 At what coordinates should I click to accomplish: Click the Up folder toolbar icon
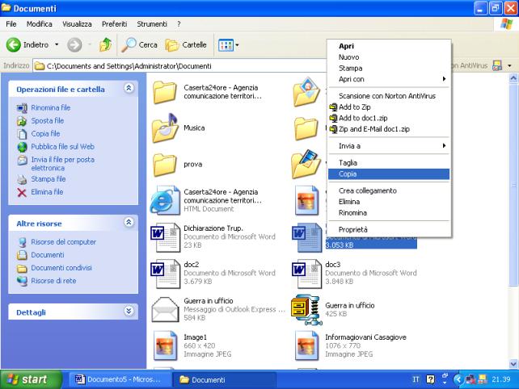coord(105,45)
